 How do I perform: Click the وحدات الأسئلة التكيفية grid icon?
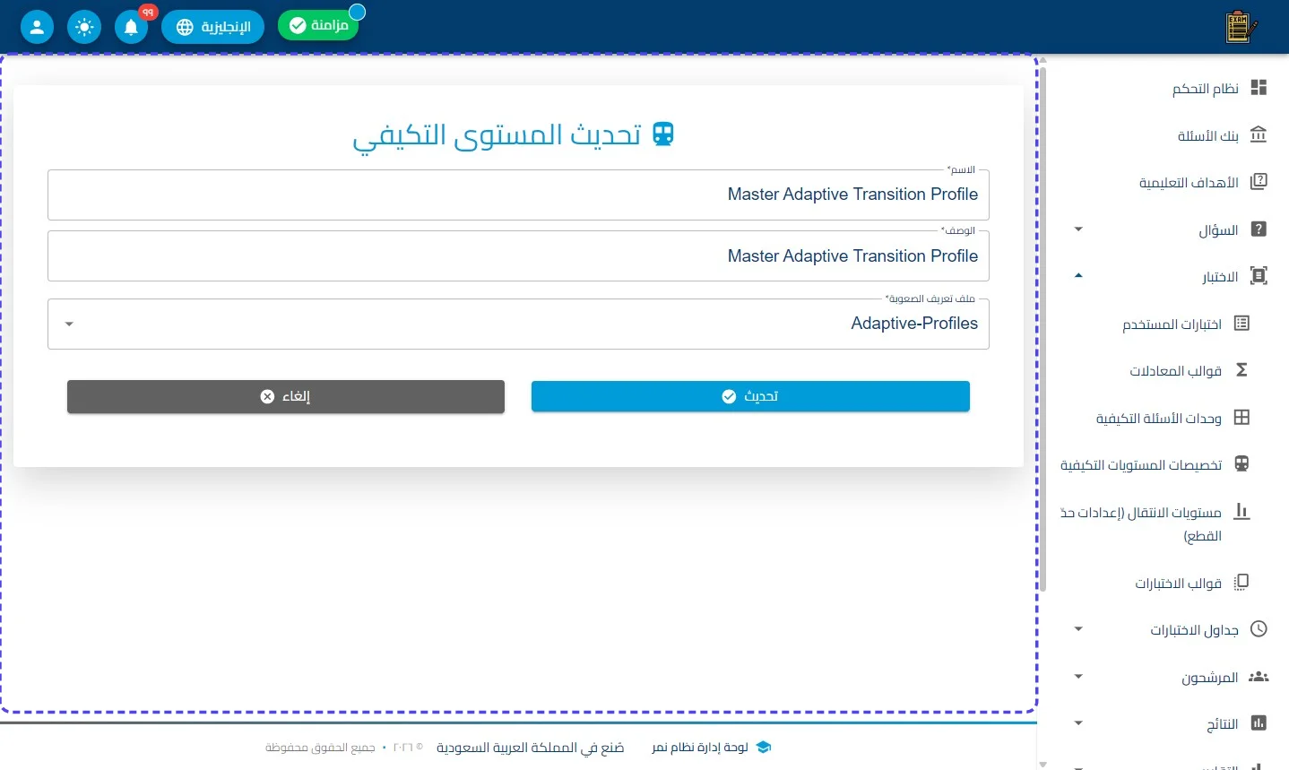tap(1241, 417)
